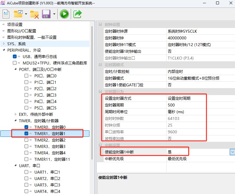This screenshot has width=235, height=194.
Task: Enable the TIMER11 定时器11 checkbox
Action: click(26, 159)
